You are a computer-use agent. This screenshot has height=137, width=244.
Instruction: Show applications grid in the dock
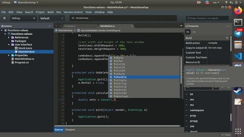238,131
